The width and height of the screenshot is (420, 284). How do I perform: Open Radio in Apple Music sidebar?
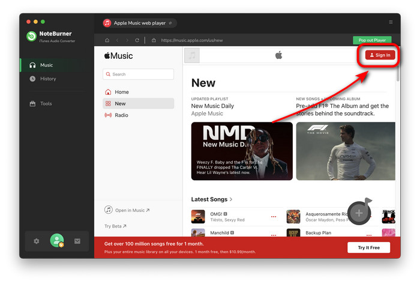click(138, 115)
